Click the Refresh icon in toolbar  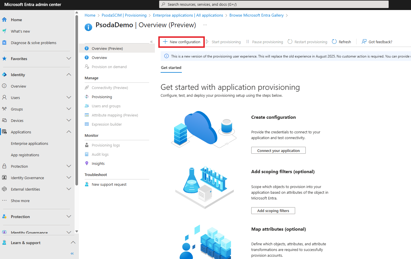tap(334, 42)
